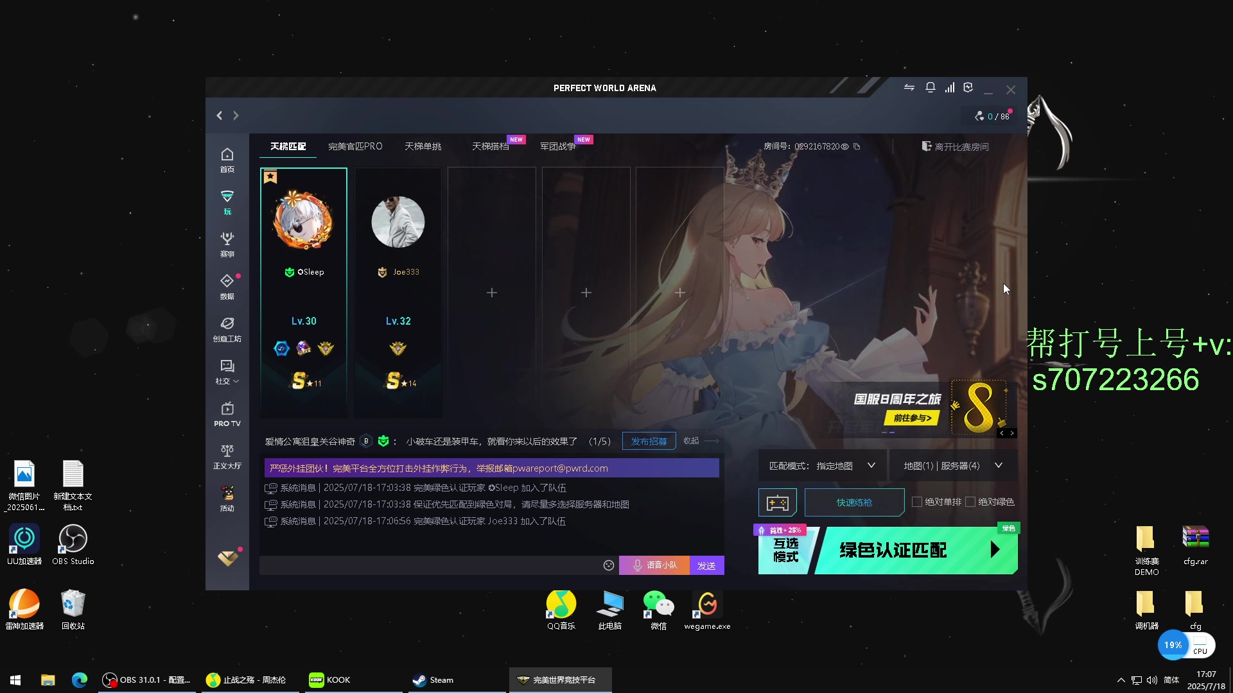
Task: Go to the next banner with right arrow
Action: (1012, 433)
